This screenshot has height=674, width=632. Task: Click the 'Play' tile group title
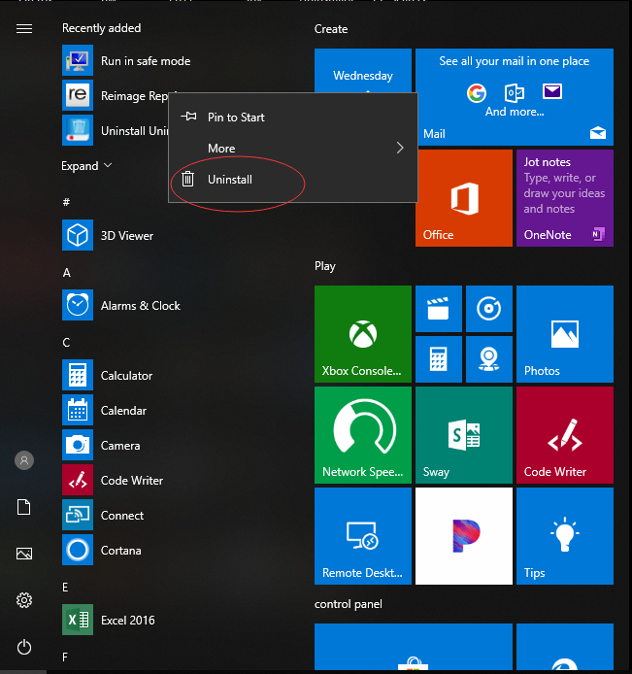325,266
